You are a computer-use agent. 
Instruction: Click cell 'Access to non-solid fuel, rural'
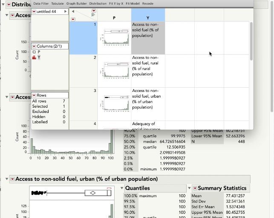tap(148, 71)
